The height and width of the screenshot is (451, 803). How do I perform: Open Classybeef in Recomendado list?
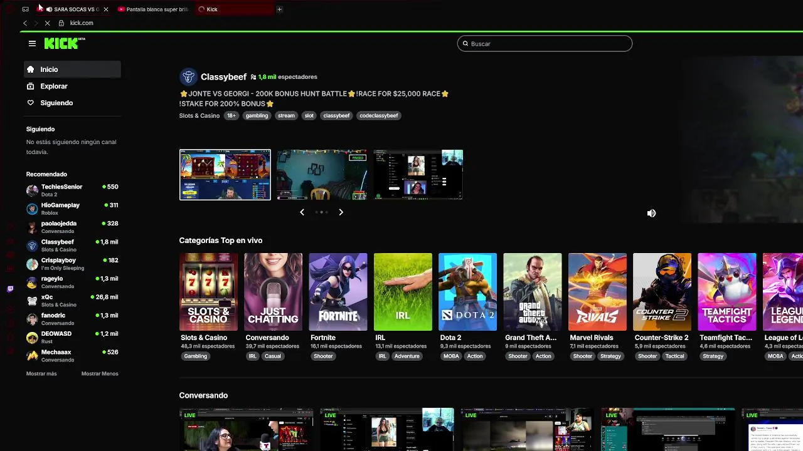[x=72, y=246]
